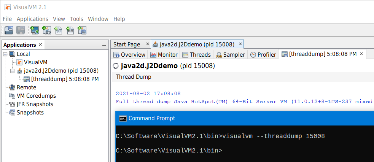The height and width of the screenshot is (162, 374).
Task: Select VisualVM in the Applications tree
Action: pos(35,62)
